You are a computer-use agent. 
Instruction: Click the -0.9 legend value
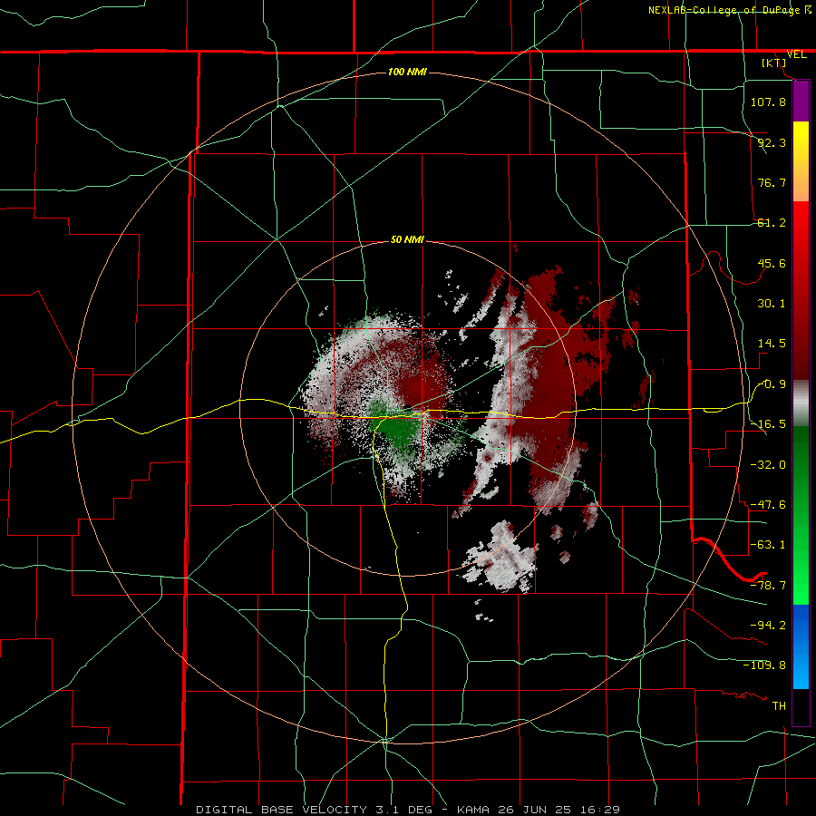click(772, 384)
